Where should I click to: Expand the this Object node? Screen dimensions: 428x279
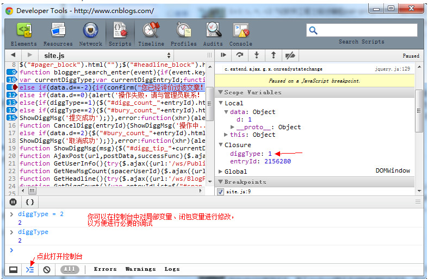pos(226,134)
